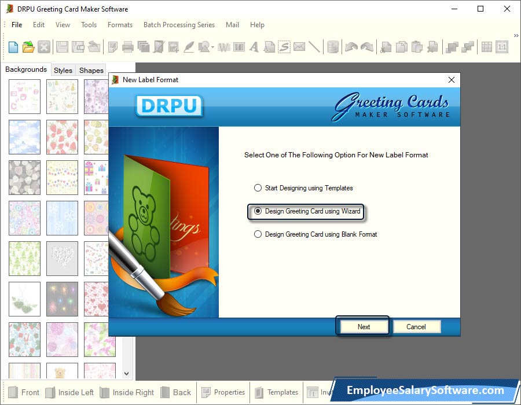
Task: Click the bring to front toolbar icon
Action: pos(452,47)
